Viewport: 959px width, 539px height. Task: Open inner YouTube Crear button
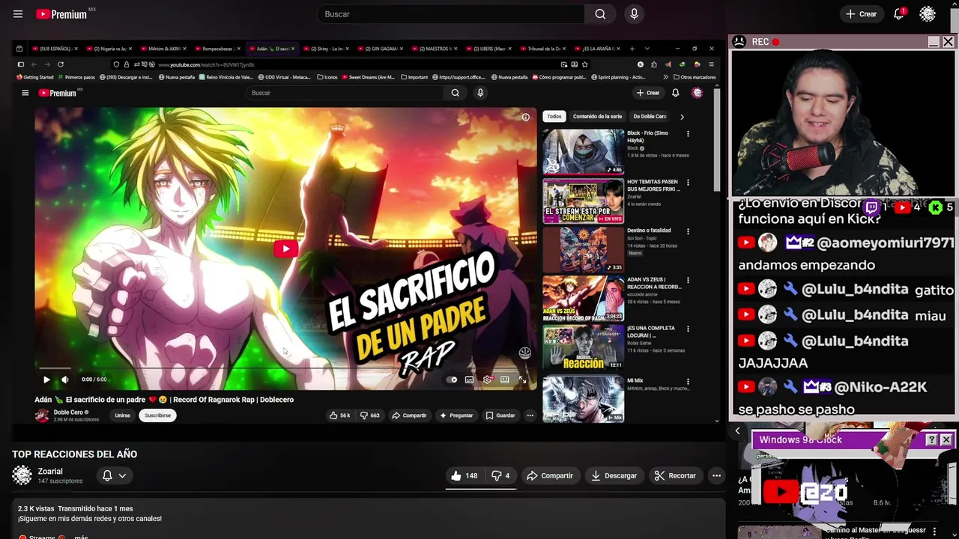[647, 93]
